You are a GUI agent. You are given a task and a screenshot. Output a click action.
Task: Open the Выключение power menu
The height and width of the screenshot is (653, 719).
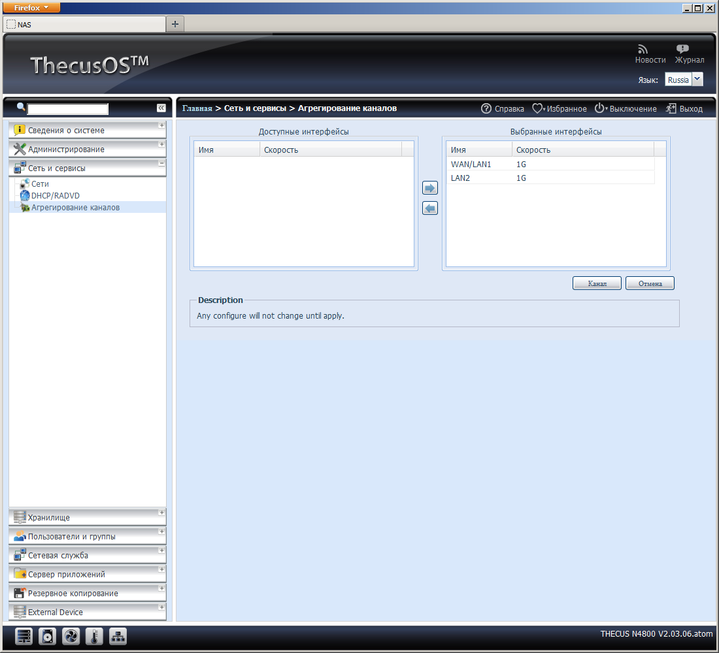click(x=626, y=108)
